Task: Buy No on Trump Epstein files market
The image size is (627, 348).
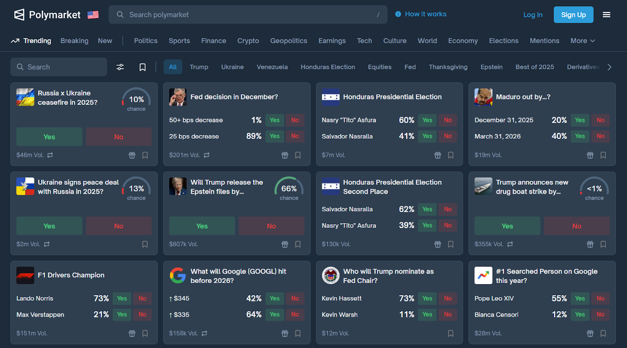Action: point(272,226)
